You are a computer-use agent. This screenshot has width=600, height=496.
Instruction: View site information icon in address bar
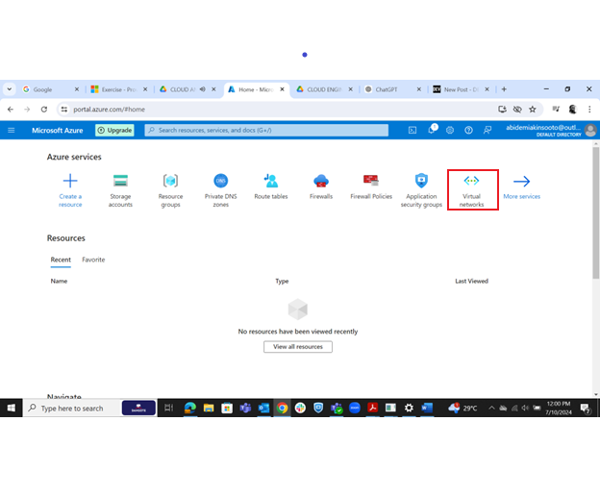pos(63,110)
